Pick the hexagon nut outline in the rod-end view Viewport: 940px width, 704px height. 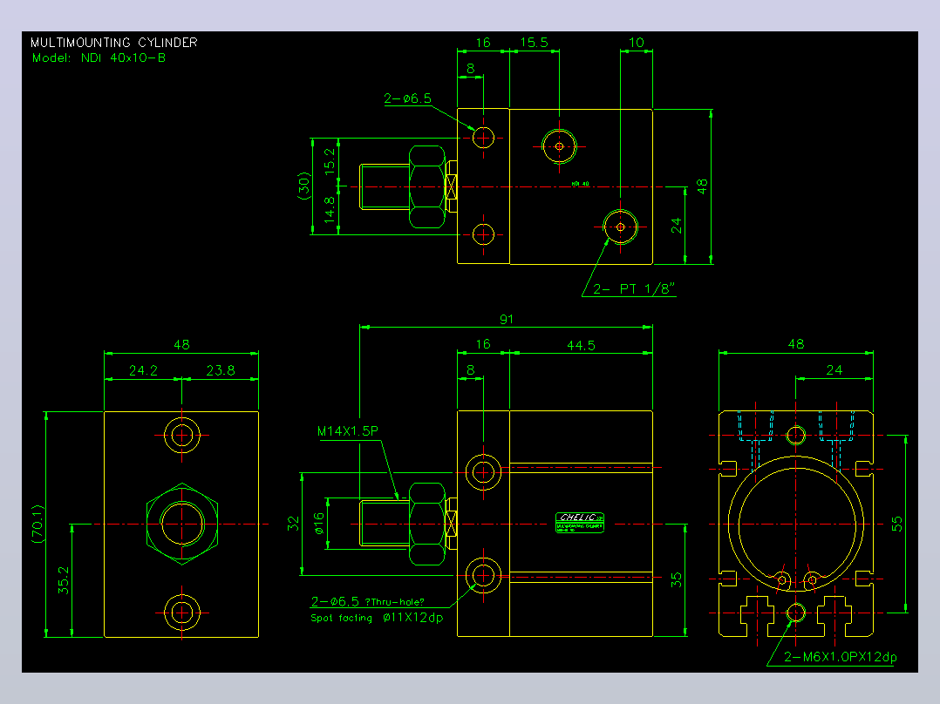[x=181, y=525]
